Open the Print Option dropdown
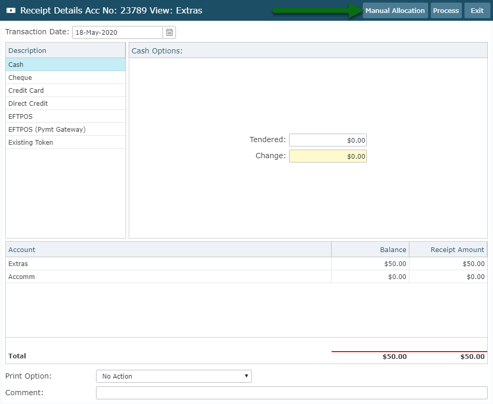 pos(174,377)
